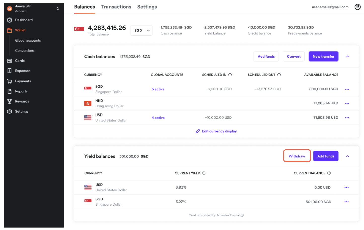Switch to the top Settings tab
This screenshot has width=364, height=230.
[147, 7]
